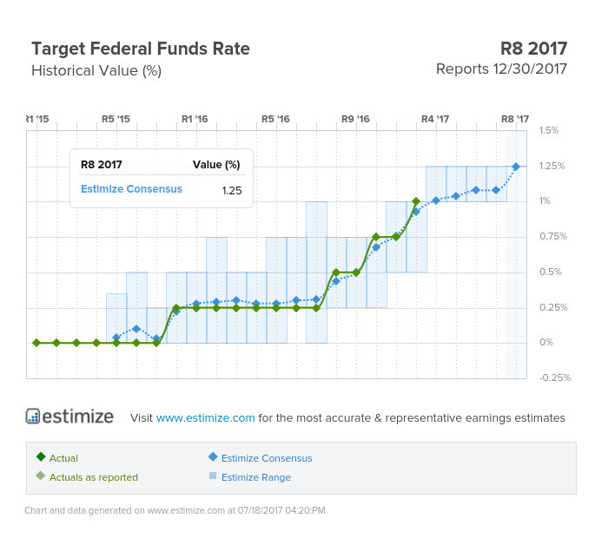The width and height of the screenshot is (595, 538).
Task: Click the R1 '16 axis label
Action: [x=195, y=119]
